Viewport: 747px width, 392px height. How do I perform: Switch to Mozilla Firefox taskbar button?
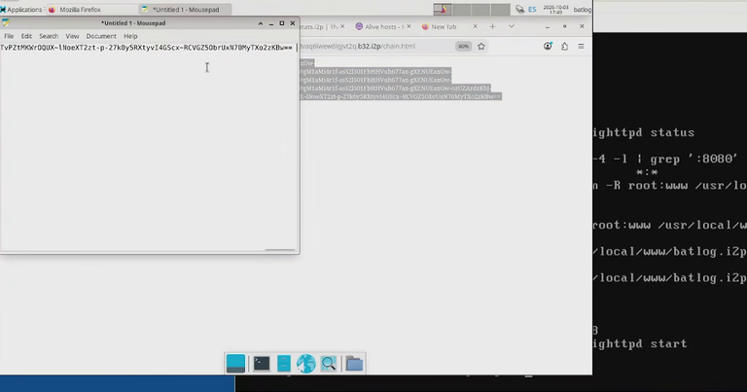click(91, 10)
